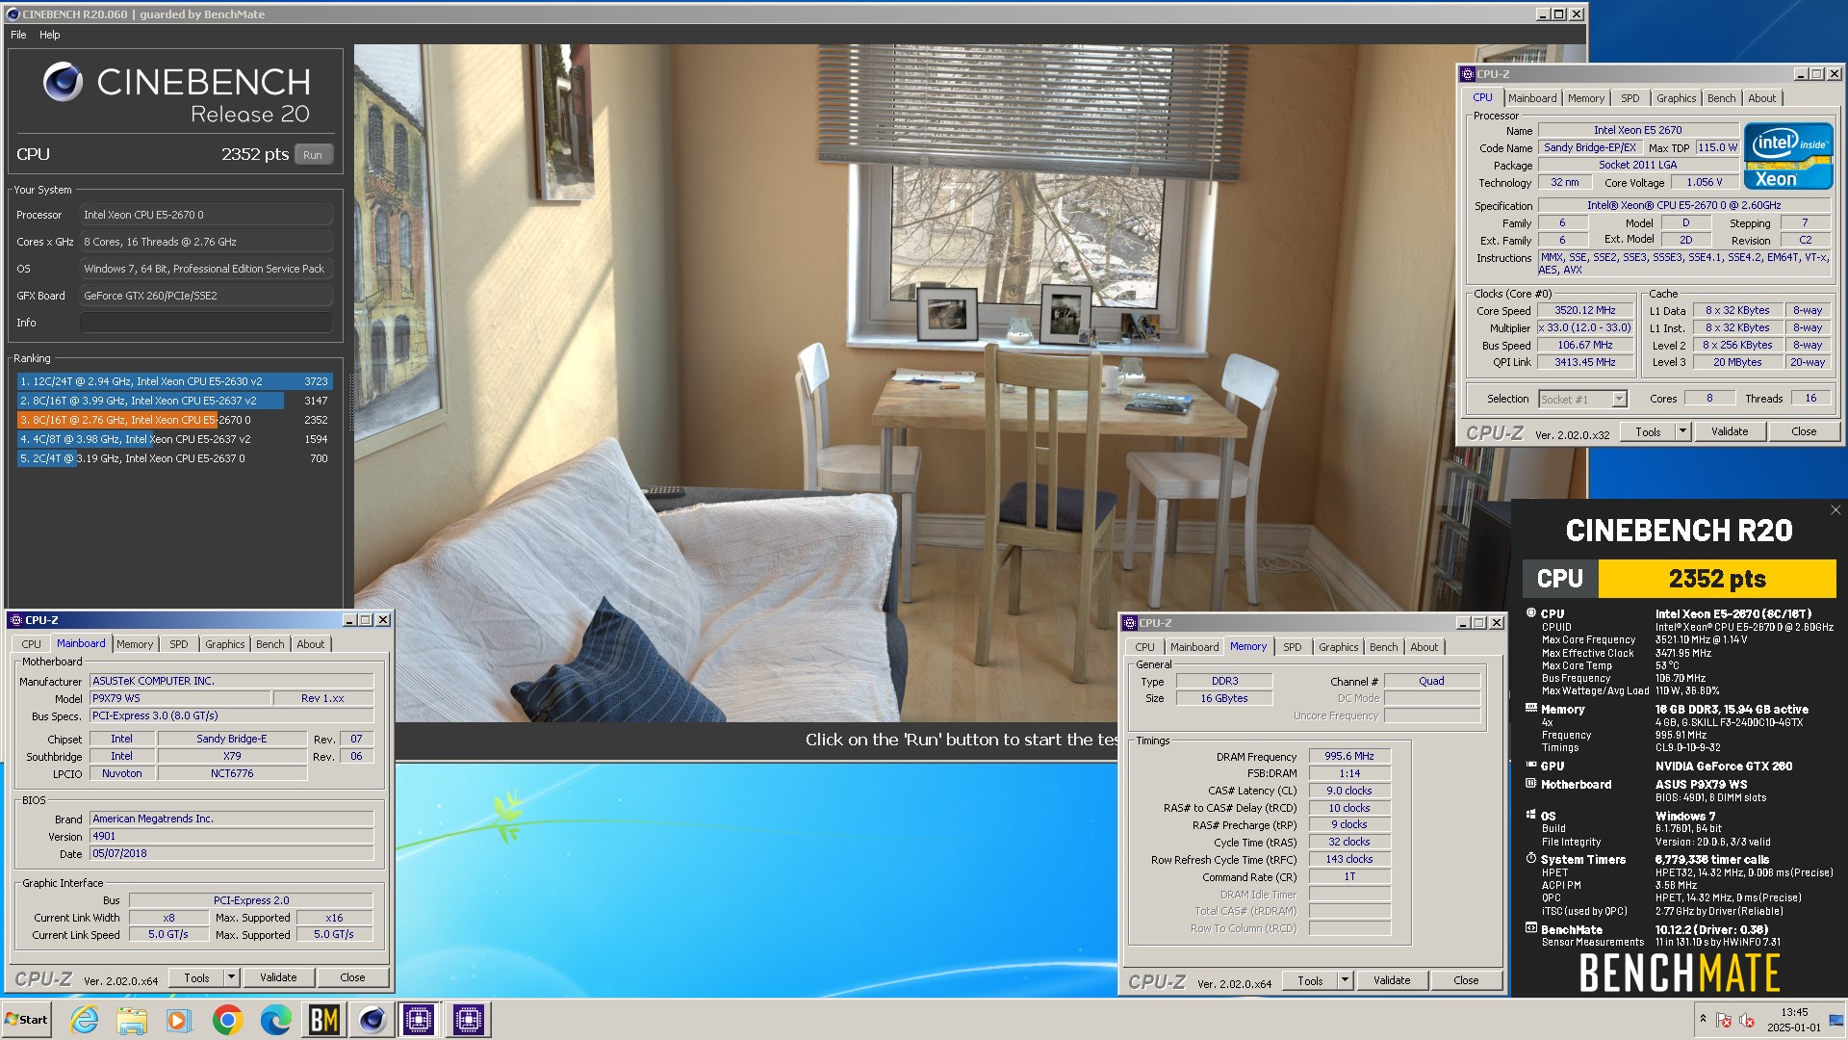Select first CPU-Z taskbar icon
The width and height of the screenshot is (1848, 1040).
coord(419,1020)
